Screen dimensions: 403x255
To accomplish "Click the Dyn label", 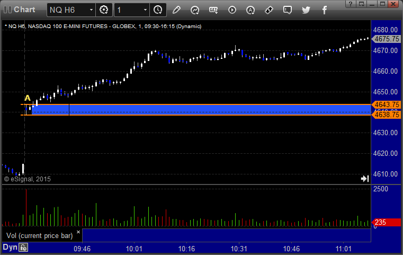I will [10, 247].
